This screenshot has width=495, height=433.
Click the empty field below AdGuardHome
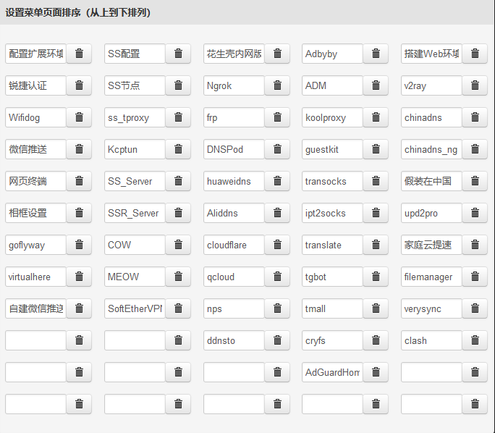click(332, 404)
